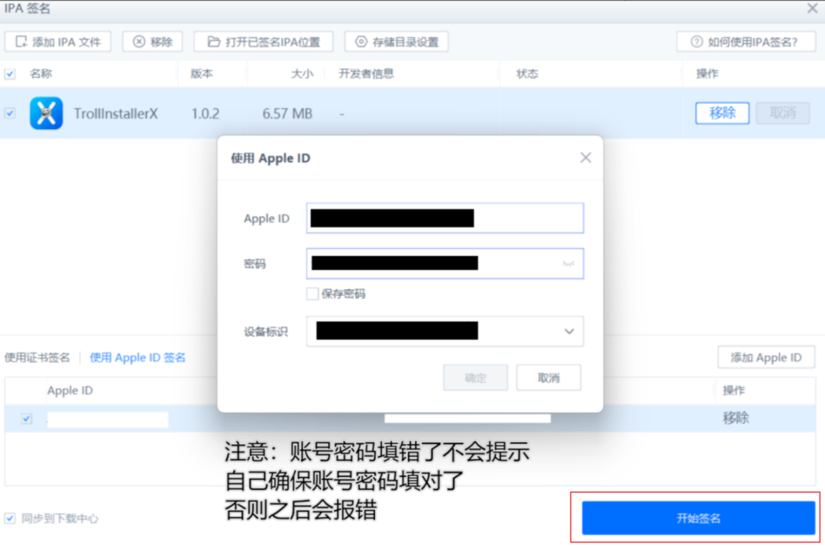Open 如何使用IPA签名? help
The width and height of the screenshot is (825, 548).
click(746, 41)
